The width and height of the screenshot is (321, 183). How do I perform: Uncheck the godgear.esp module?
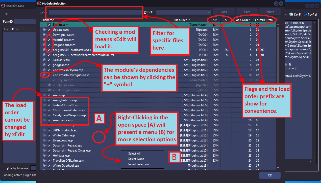[49, 65]
